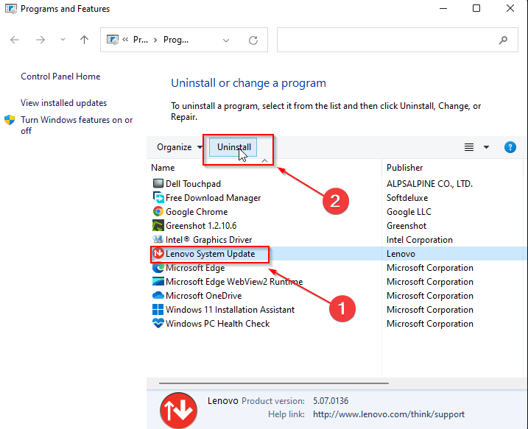Select the Intel Graphics Driver name
528x429 pixels.
(x=209, y=240)
